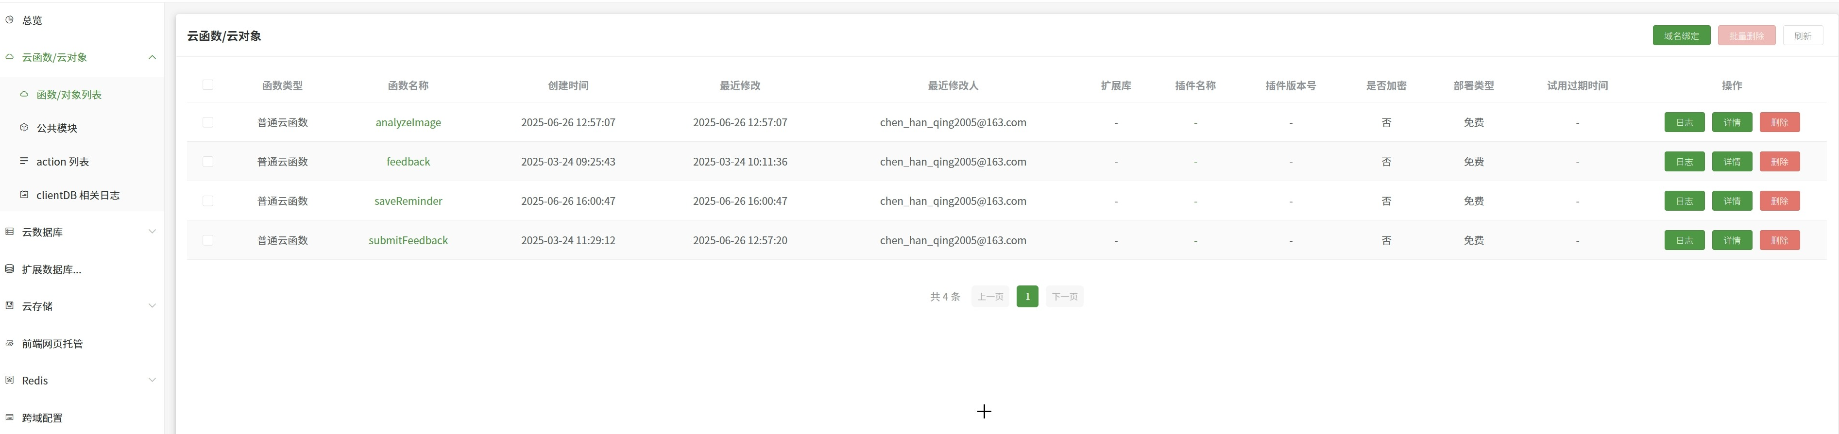The width and height of the screenshot is (1839, 434).
Task: Click the database icon beside 云数据库
Action: tap(9, 231)
